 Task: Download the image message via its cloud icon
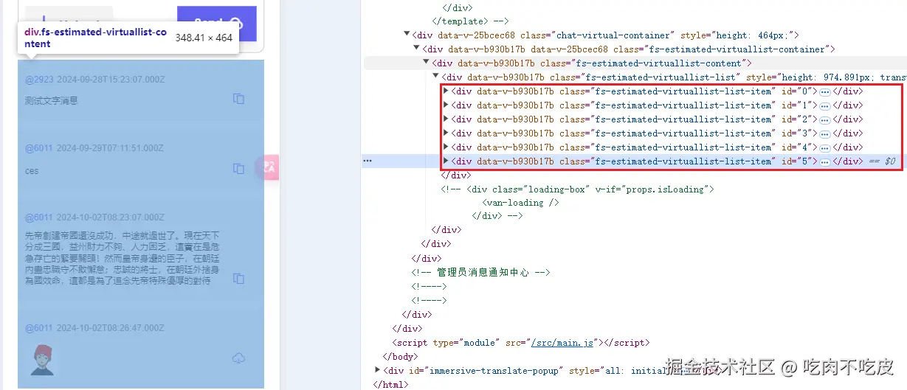(x=238, y=358)
